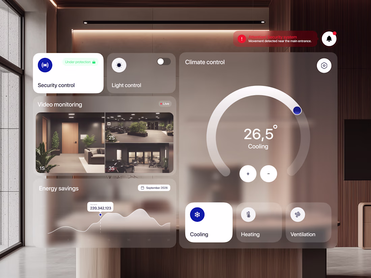371x278 pixels.
Task: Click the Under protection status badge
Action: 80,62
